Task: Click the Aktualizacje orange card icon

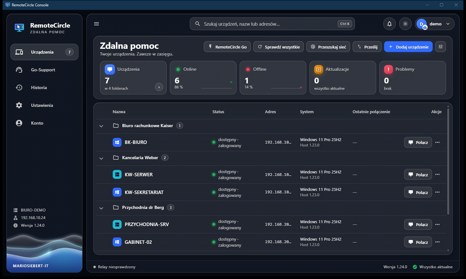Action: [x=319, y=69]
